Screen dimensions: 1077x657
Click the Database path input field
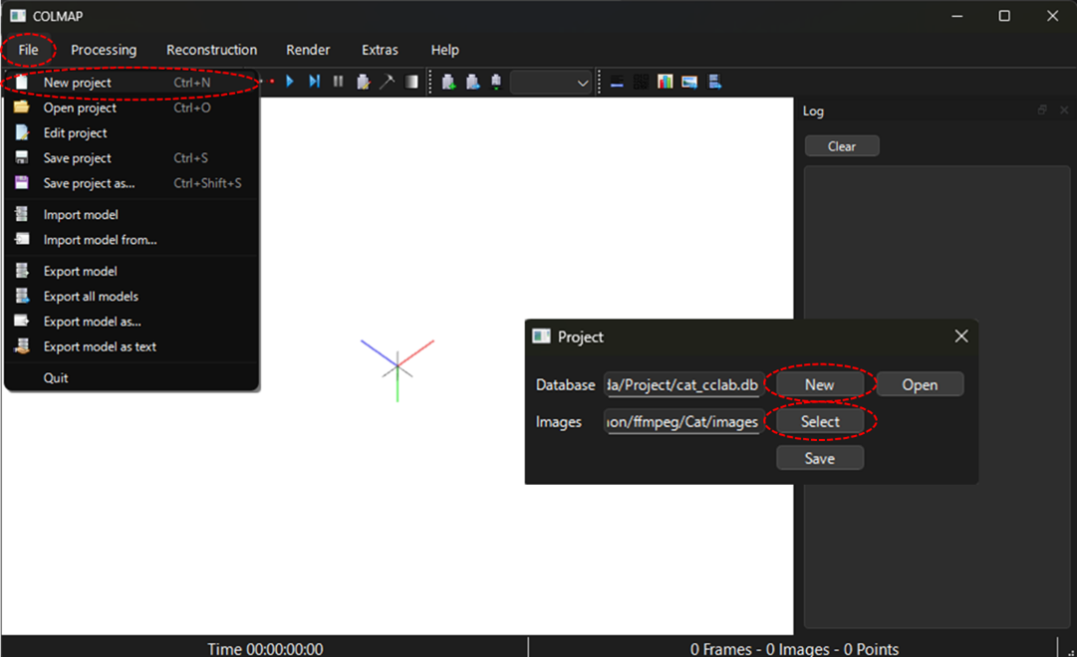683,384
